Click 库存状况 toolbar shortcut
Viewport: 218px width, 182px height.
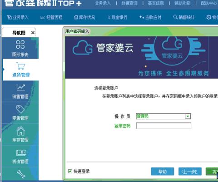click(x=84, y=17)
